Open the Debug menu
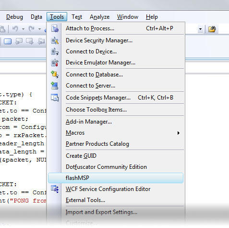 (x=14, y=17)
